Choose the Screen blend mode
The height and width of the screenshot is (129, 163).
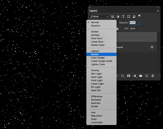pyautogui.click(x=95, y=54)
